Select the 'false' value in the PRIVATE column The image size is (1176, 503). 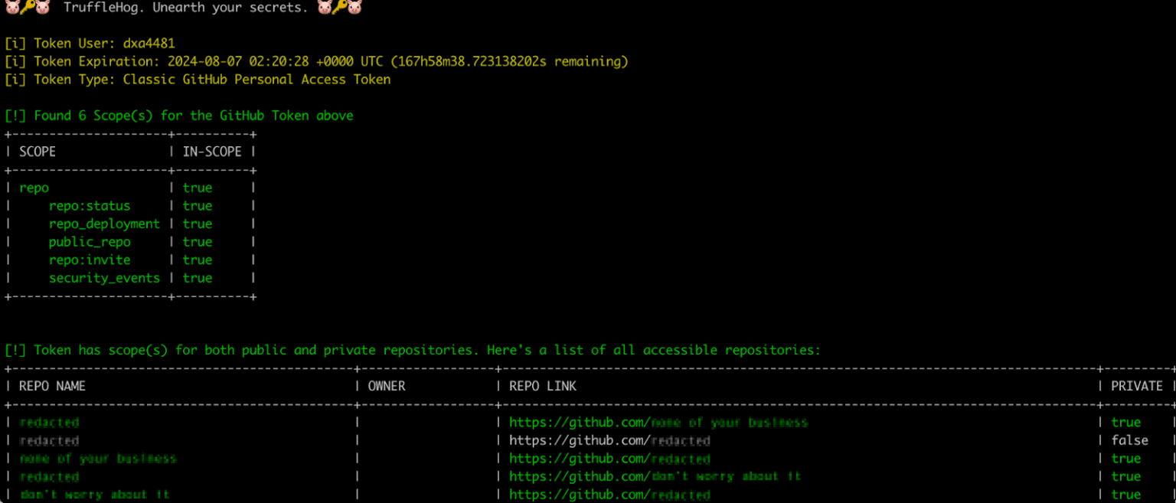coord(1129,440)
